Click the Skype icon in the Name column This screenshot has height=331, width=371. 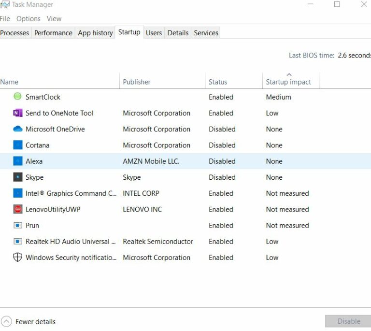click(x=18, y=177)
